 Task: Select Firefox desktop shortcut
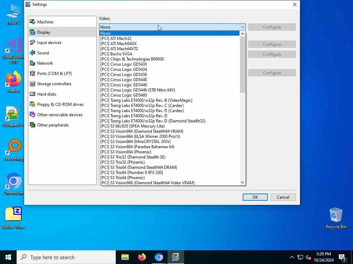pos(13,82)
